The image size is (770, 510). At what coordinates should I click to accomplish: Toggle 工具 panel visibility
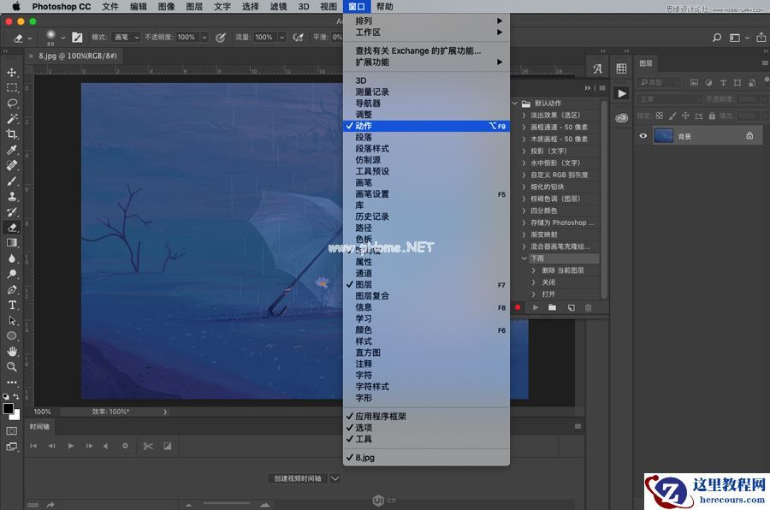click(426, 439)
